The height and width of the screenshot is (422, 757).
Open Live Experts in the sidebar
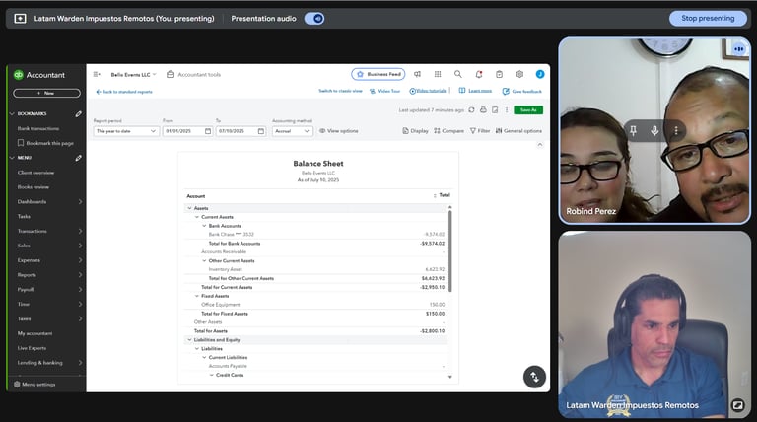[x=32, y=348]
